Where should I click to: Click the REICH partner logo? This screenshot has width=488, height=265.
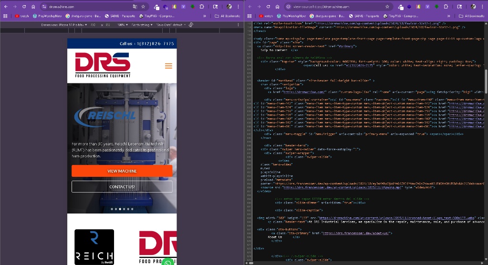point(94,247)
